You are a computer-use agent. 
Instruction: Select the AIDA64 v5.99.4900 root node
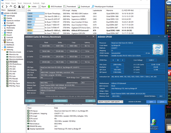(x=9, y=13)
